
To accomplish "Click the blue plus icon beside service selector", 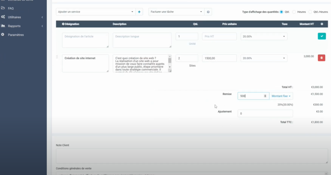I will 139,12.
